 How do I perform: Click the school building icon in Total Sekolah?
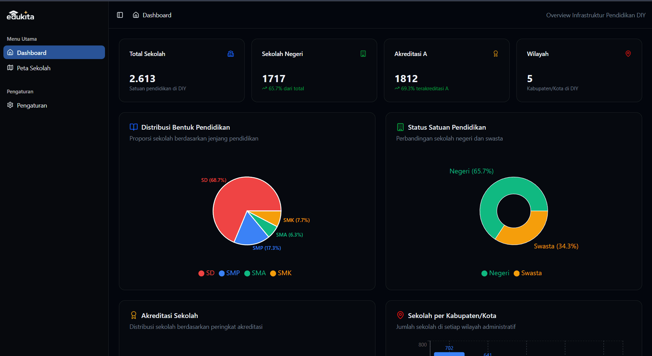[x=231, y=54]
